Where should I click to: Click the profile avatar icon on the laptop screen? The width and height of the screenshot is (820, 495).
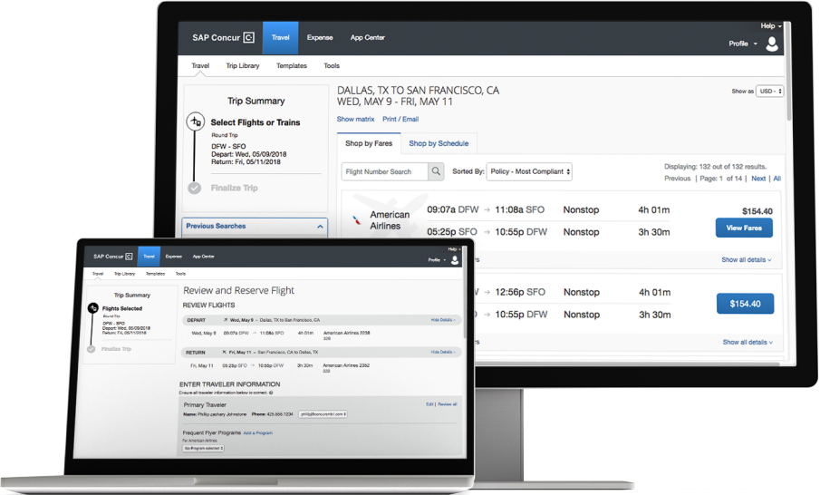[x=455, y=260]
